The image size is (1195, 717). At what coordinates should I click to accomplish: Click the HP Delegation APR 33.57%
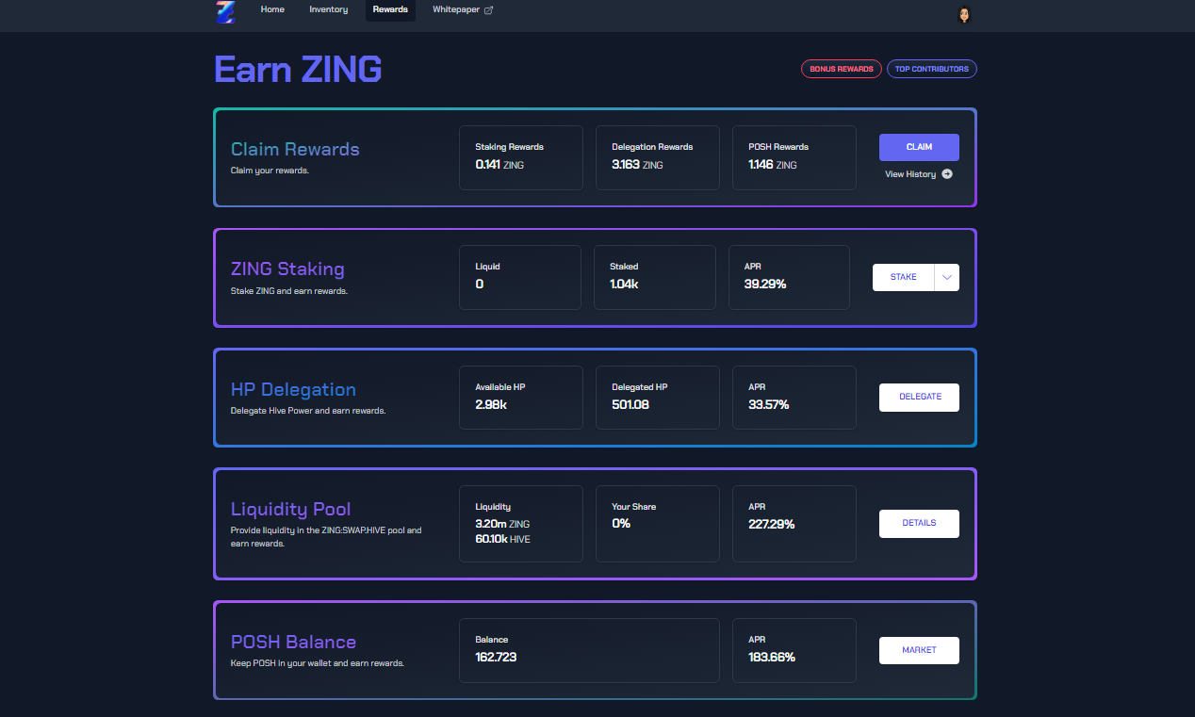pyautogui.click(x=769, y=404)
